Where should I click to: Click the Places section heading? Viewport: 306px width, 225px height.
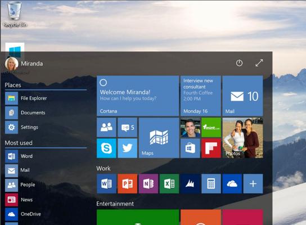pos(13,85)
